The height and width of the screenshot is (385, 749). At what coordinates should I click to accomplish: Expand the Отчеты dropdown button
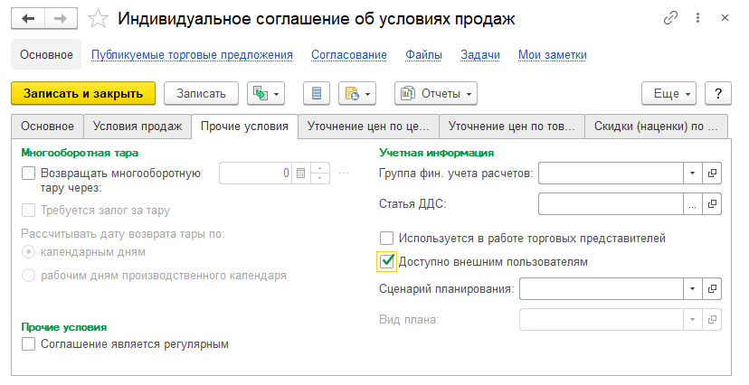pos(436,93)
